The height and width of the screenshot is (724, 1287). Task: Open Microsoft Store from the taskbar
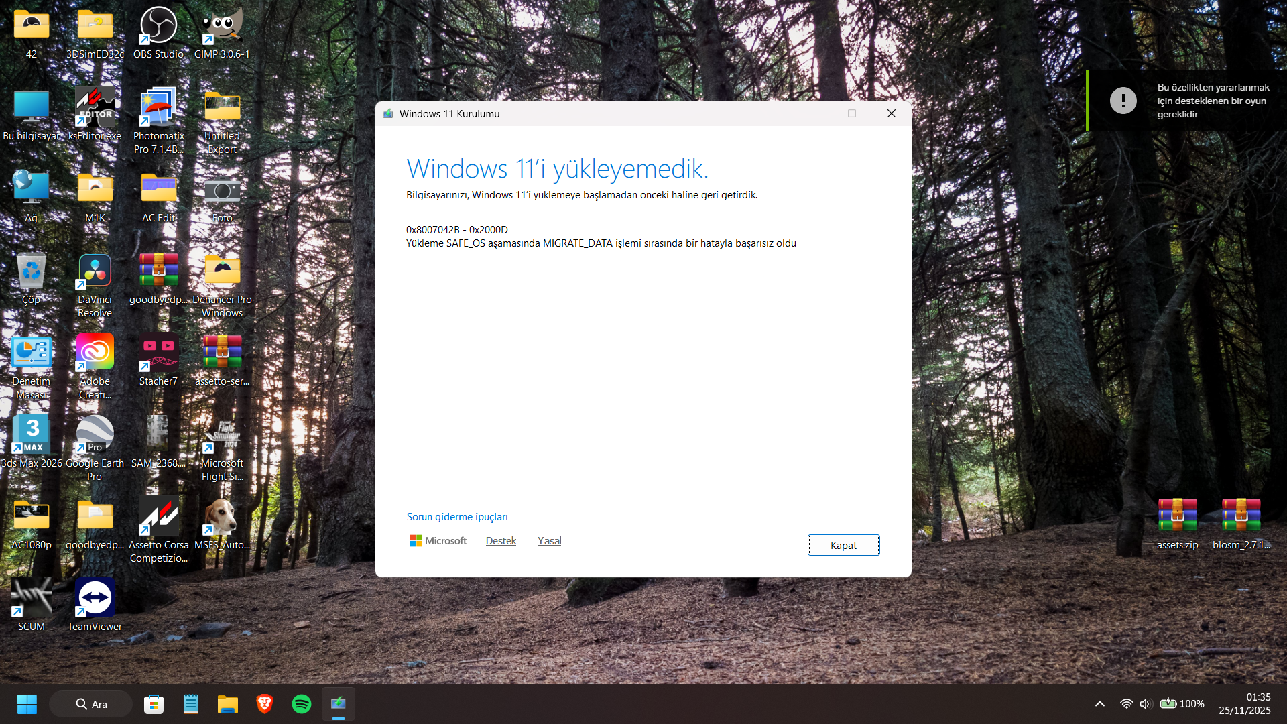pyautogui.click(x=154, y=704)
